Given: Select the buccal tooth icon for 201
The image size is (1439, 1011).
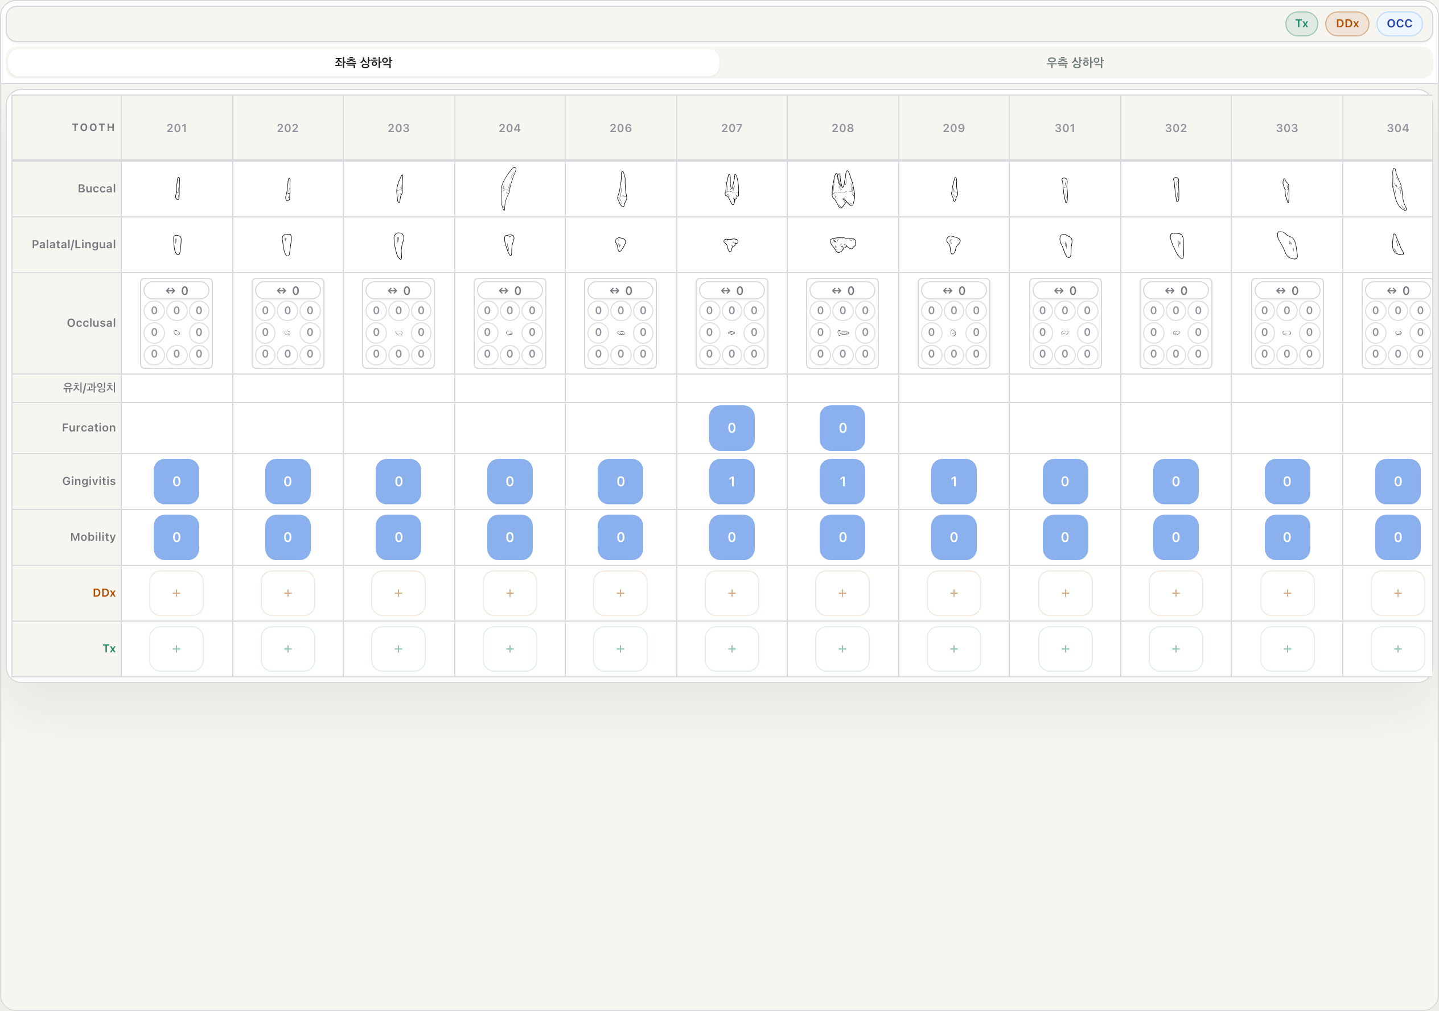Looking at the screenshot, I should pos(178,188).
